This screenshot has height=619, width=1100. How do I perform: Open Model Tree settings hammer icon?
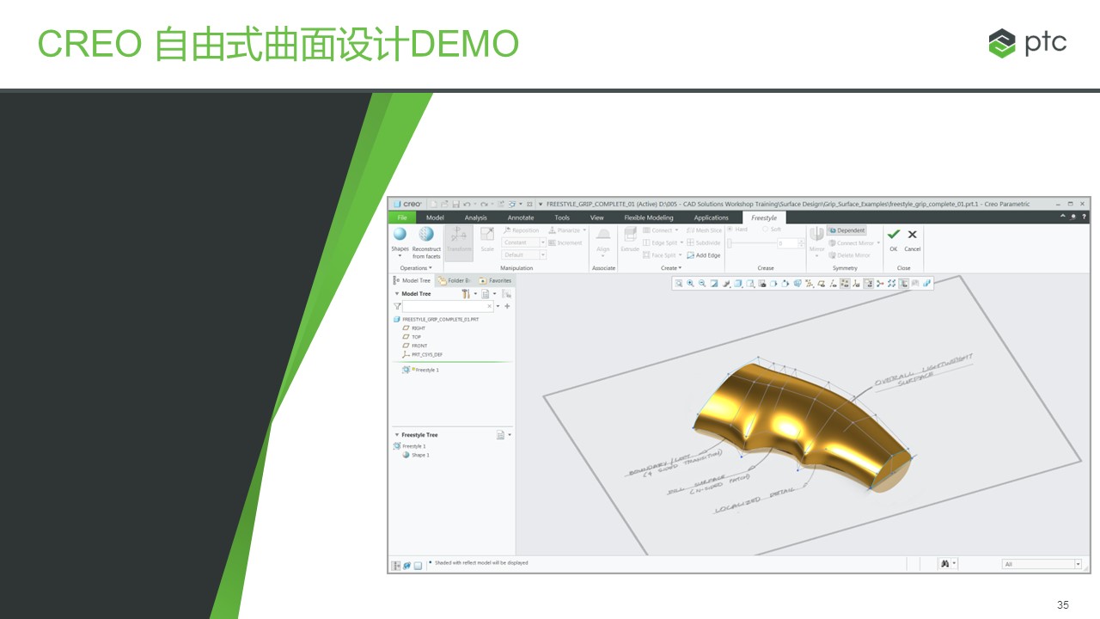466,294
